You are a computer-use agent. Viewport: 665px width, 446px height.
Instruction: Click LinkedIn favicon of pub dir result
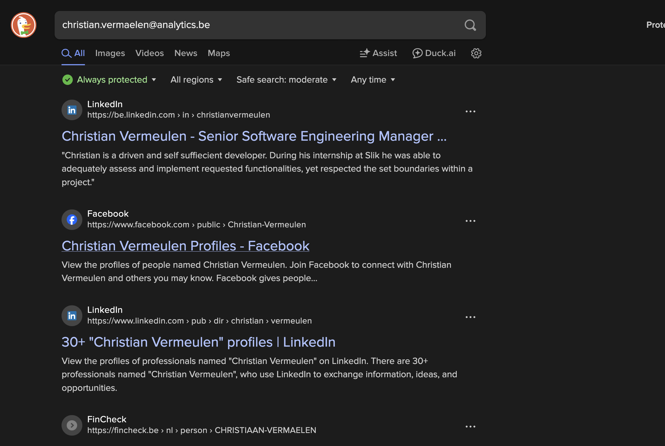click(x=72, y=316)
